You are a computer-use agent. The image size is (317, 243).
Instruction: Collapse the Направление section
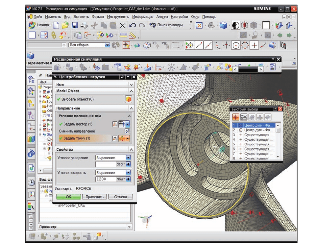tap(132, 109)
